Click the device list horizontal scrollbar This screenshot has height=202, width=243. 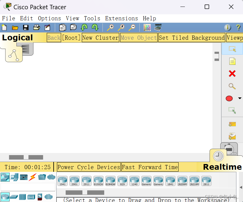(x=85, y=192)
